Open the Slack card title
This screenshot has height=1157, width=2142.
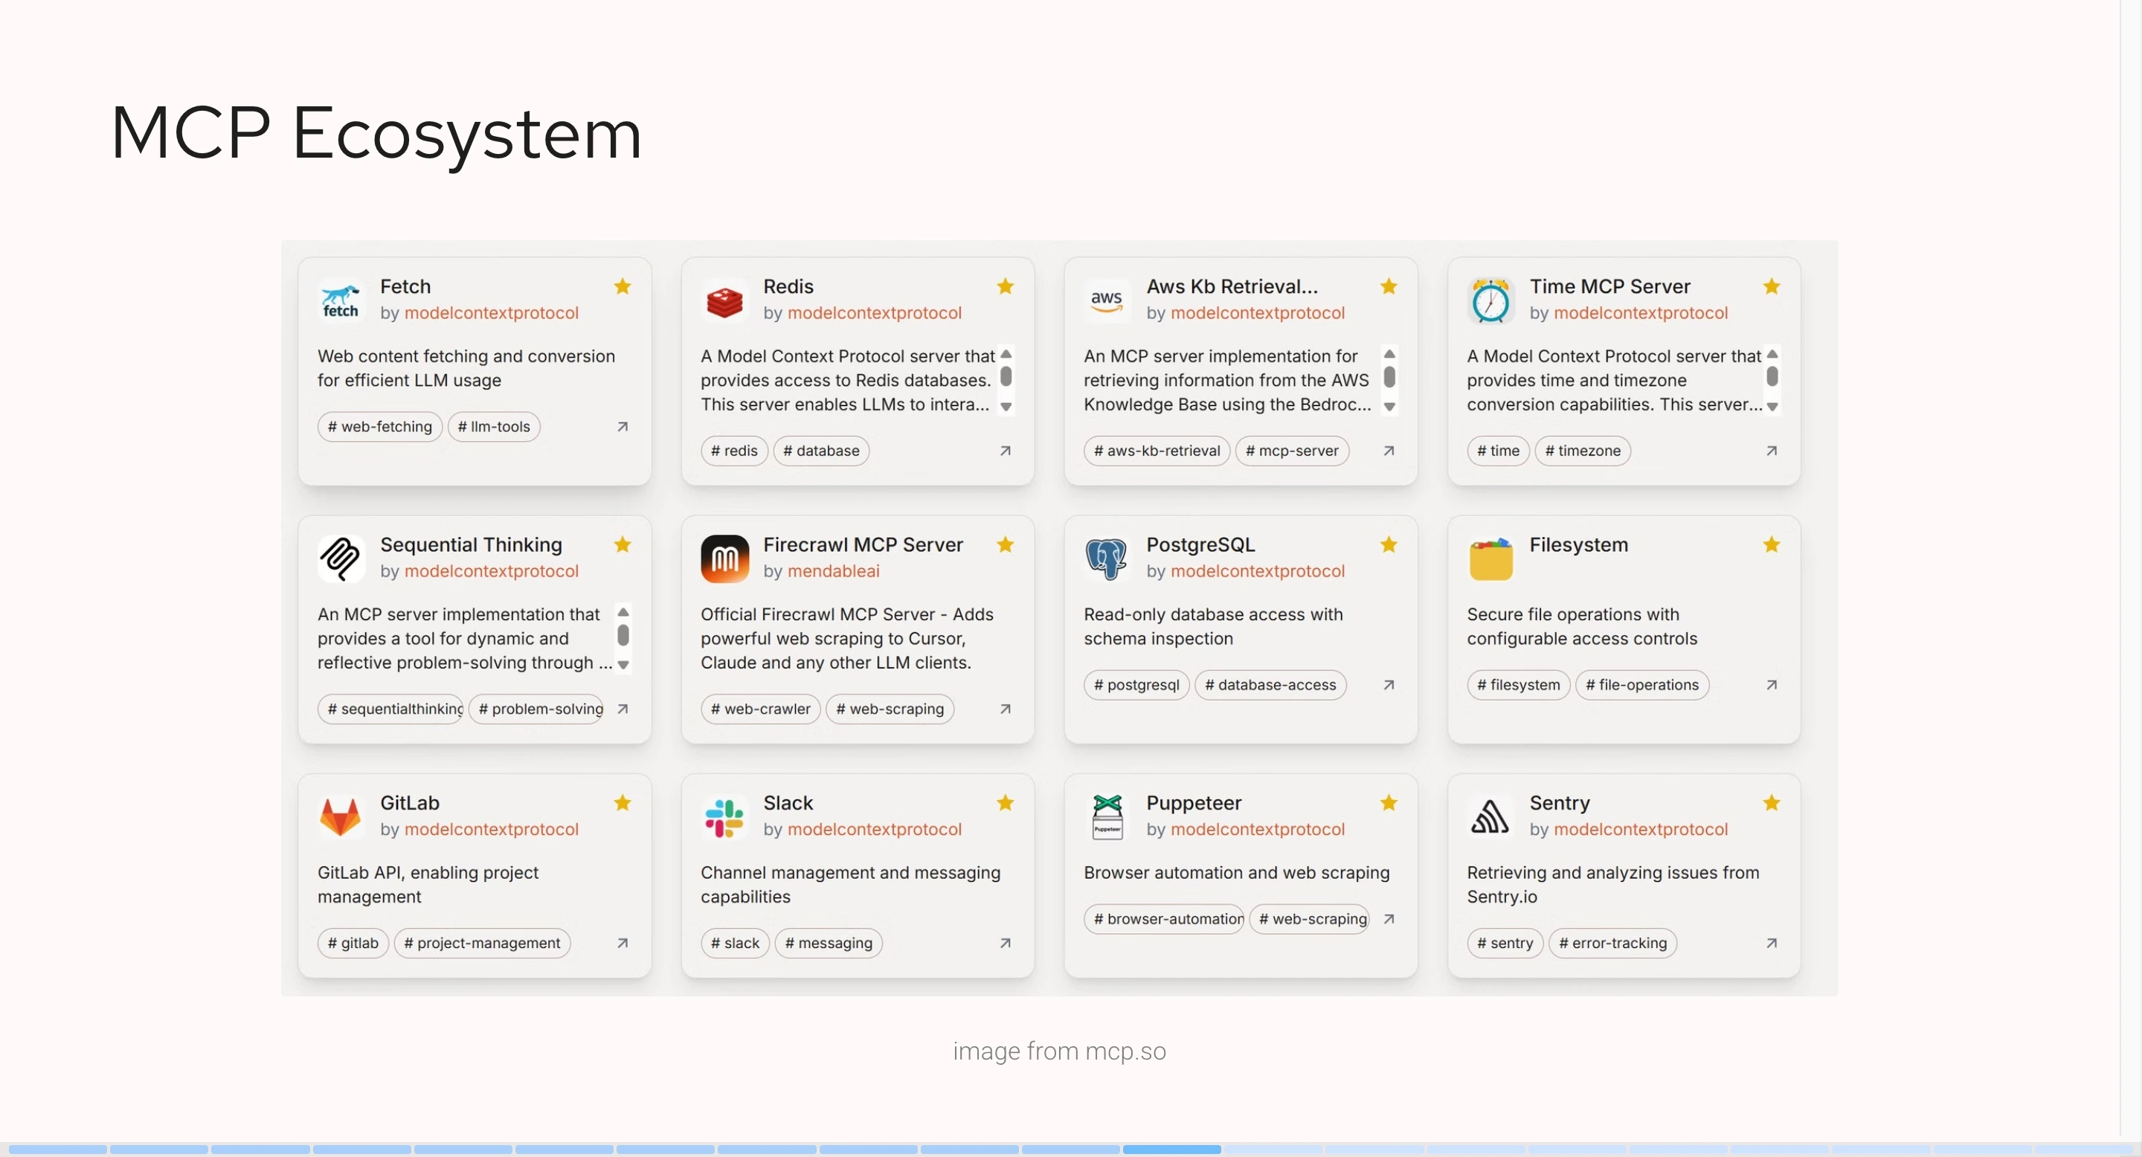point(788,803)
